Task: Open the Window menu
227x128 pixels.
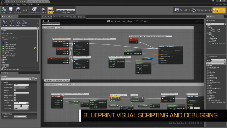Action: [31, 4]
